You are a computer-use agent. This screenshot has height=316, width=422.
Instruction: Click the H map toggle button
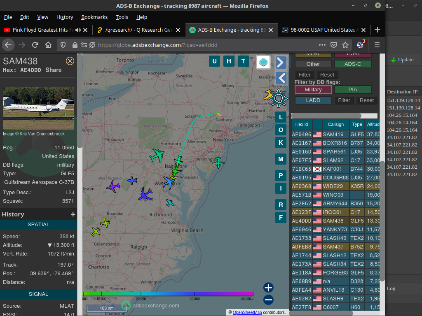click(x=229, y=61)
